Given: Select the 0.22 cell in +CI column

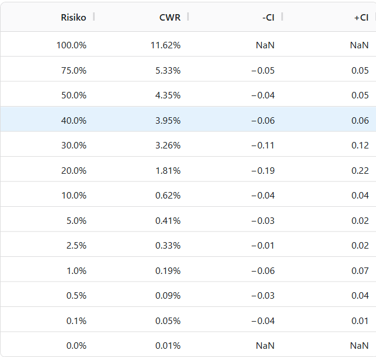Looking at the screenshot, I should tap(360, 170).
